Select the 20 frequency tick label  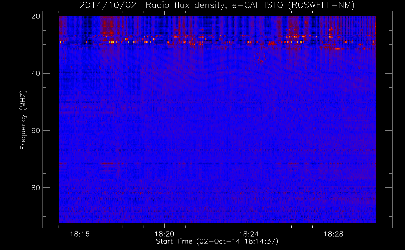[x=36, y=16]
